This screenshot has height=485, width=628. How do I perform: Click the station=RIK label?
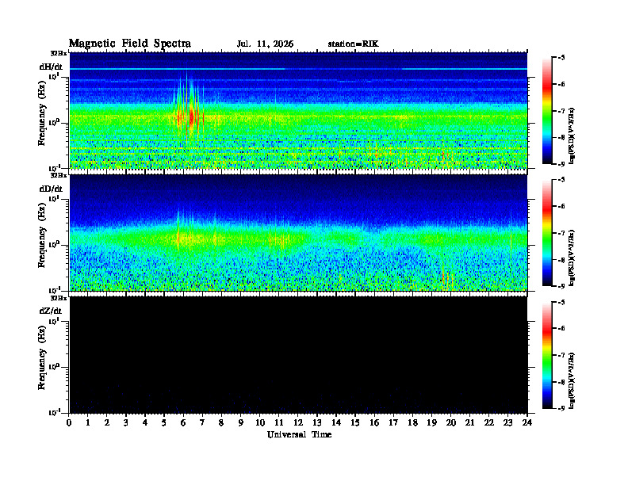click(353, 44)
